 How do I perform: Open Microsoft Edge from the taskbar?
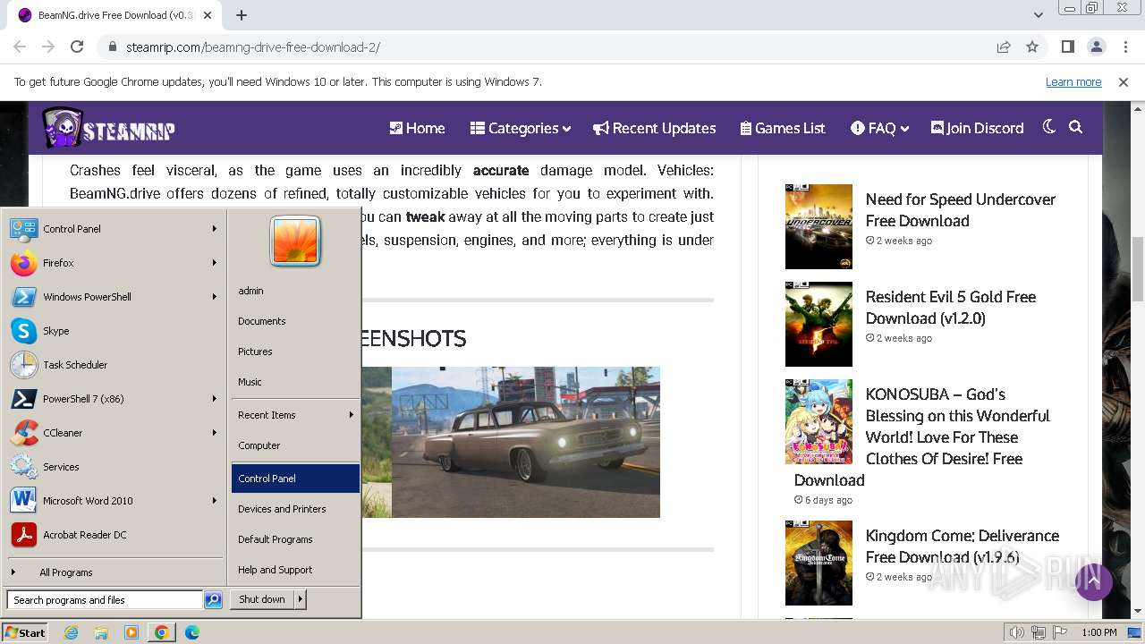(x=192, y=632)
